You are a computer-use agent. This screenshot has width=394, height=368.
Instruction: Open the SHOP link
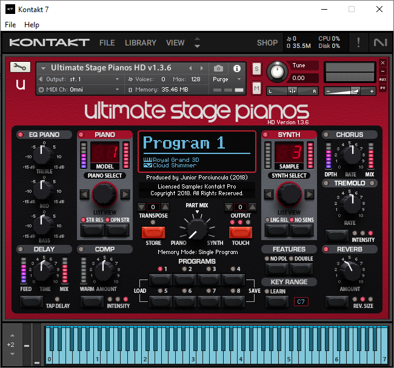pos(267,42)
